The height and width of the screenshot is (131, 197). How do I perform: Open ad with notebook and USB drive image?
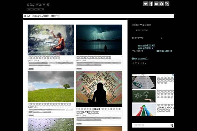(144, 82)
